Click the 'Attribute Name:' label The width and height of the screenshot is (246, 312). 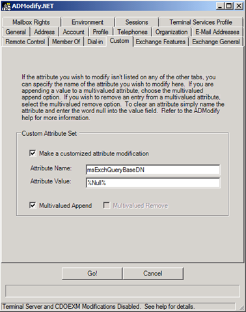click(x=51, y=168)
